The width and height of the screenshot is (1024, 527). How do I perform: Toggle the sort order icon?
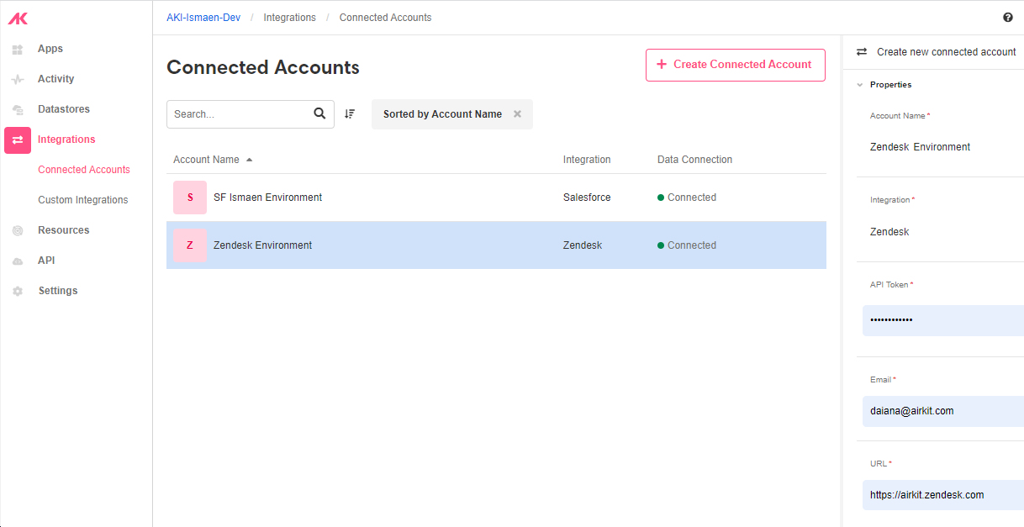(x=350, y=113)
